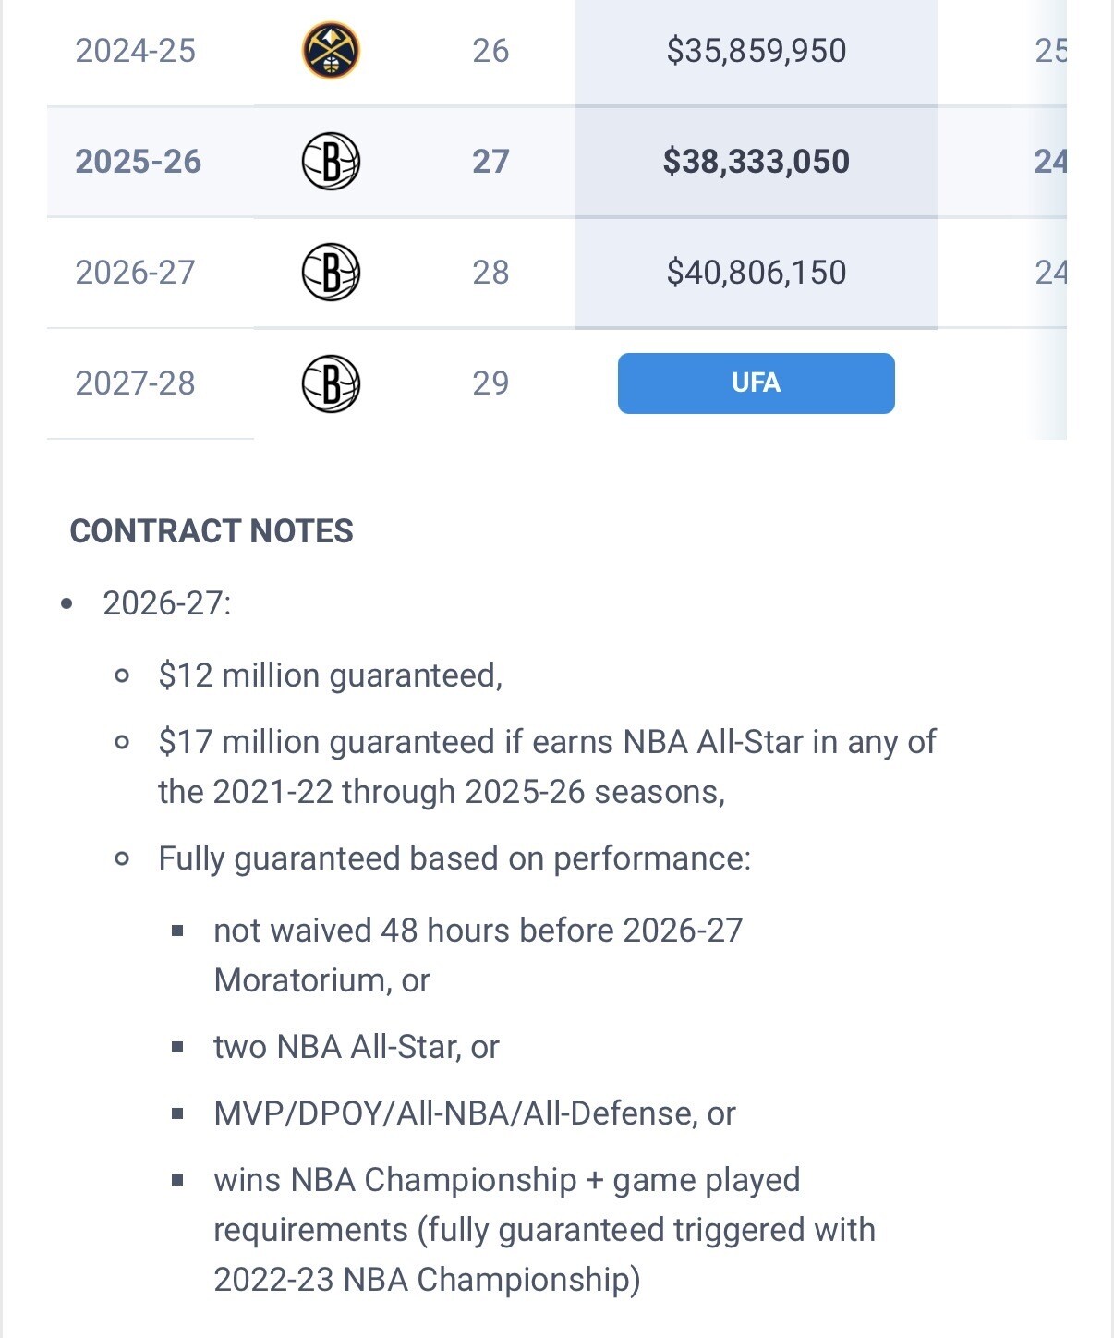Click the bold age 27 value
The width and height of the screenshot is (1114, 1338).
click(490, 162)
